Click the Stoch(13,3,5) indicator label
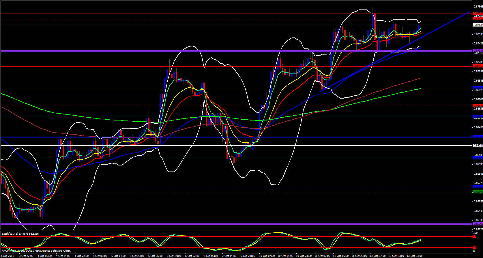Image resolution: width=483 pixels, height=258 pixels. click(x=20, y=233)
